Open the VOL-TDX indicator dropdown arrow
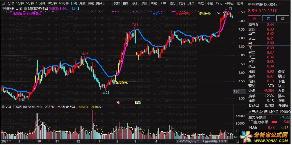 [x=3, y=107]
